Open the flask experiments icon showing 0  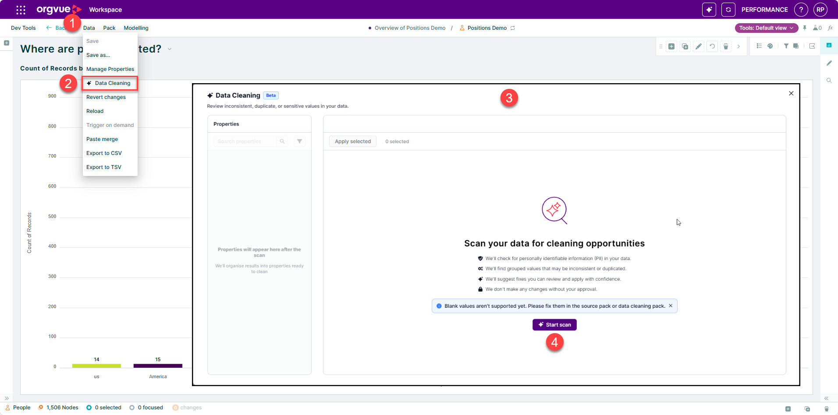click(817, 28)
